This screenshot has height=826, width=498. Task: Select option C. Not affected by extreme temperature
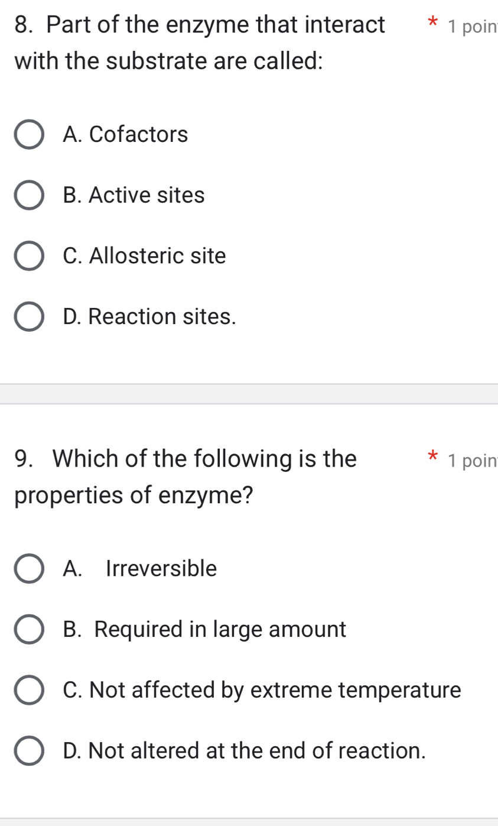point(29,690)
